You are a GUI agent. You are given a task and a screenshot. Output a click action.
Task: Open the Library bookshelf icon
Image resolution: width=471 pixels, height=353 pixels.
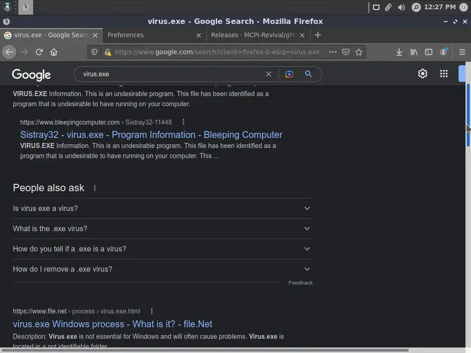pos(414,52)
